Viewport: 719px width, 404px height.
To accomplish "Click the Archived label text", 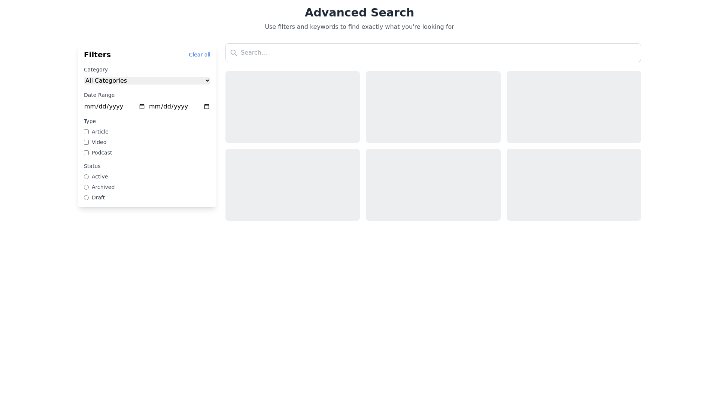I will 103,187.
